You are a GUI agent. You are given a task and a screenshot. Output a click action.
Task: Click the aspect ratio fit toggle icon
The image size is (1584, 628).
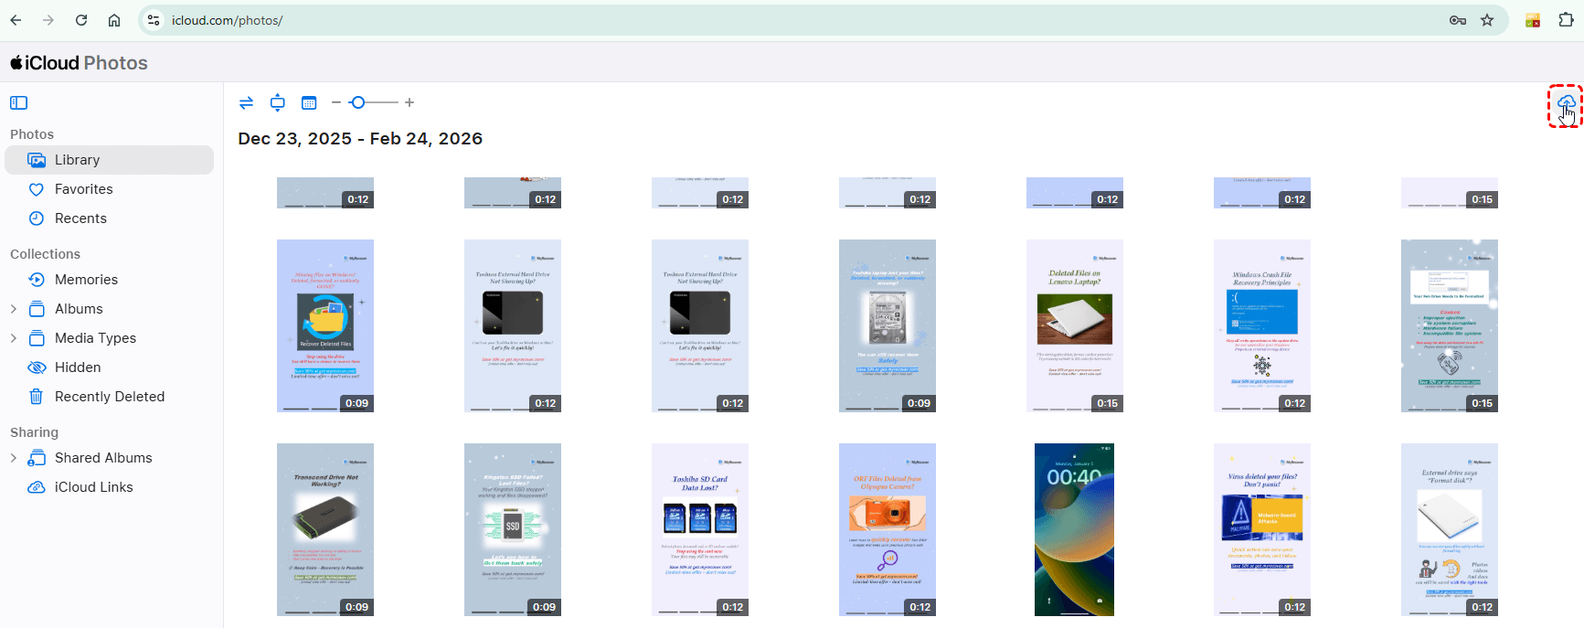pos(278,103)
